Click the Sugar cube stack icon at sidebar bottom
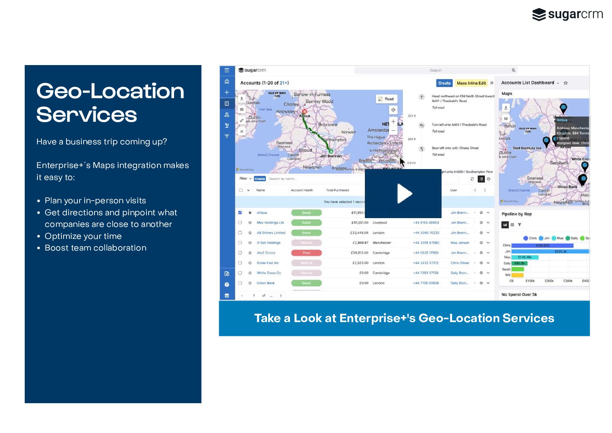 [x=227, y=295]
